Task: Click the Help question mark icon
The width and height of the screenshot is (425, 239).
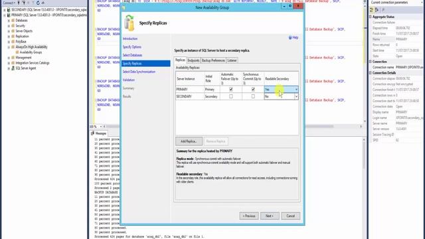Action: tap(290, 38)
